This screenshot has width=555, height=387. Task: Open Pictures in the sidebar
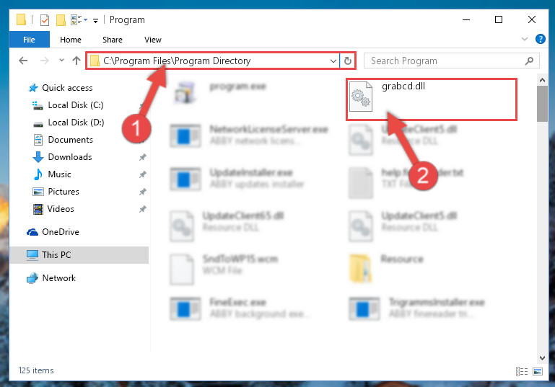[64, 192]
